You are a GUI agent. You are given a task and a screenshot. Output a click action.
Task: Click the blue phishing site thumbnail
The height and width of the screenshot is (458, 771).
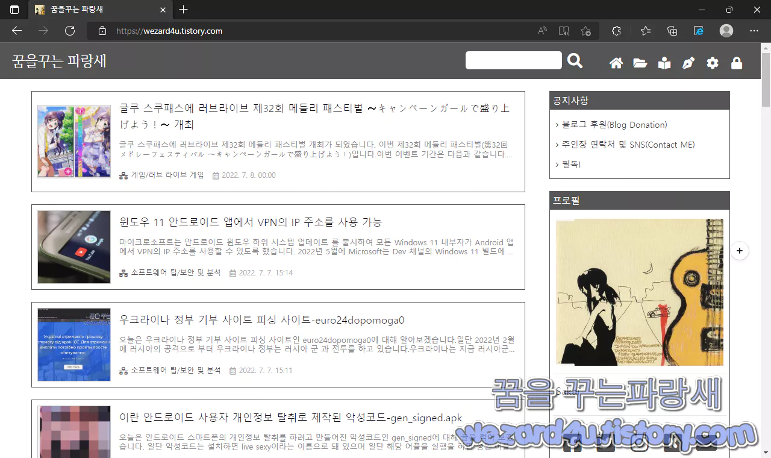click(74, 345)
